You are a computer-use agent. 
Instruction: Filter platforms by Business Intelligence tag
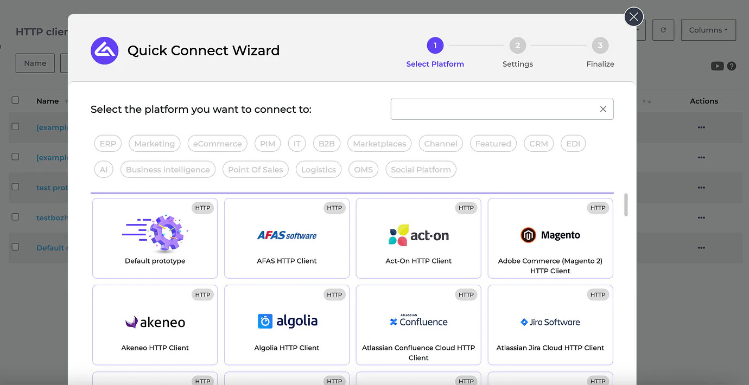(x=168, y=170)
